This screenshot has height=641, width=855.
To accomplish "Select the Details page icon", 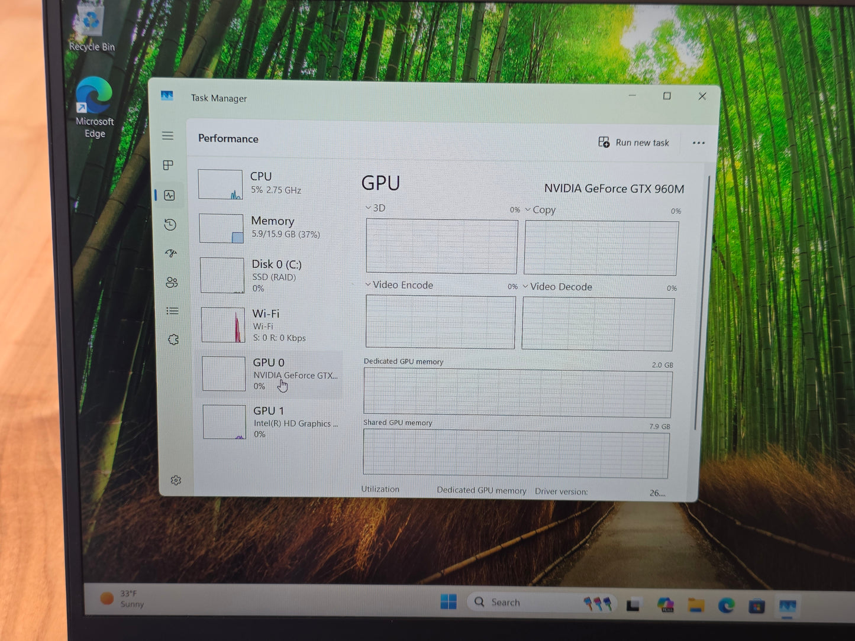I will click(172, 310).
